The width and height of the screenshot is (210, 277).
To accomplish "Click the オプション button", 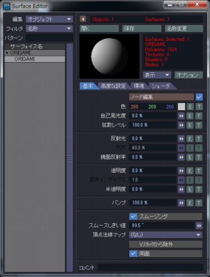I will (x=188, y=75).
